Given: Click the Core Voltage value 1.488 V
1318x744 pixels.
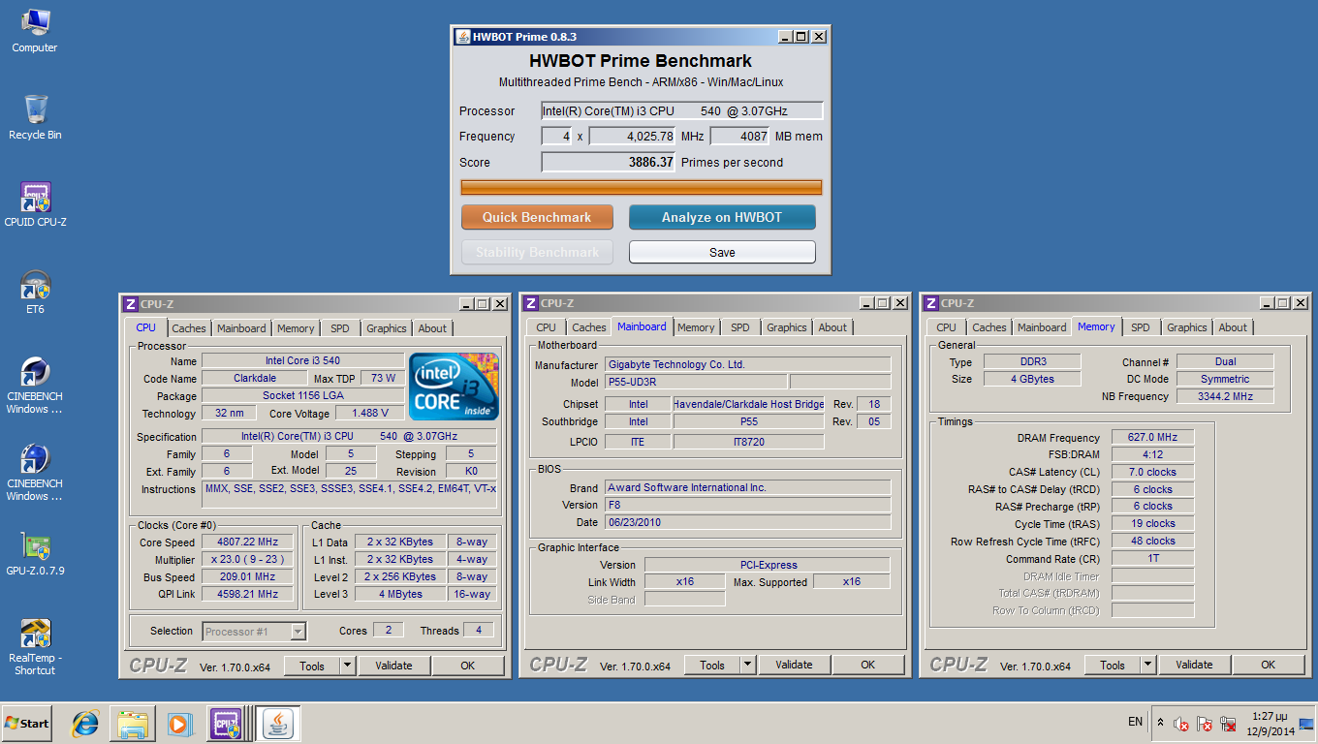Looking at the screenshot, I should coord(370,414).
